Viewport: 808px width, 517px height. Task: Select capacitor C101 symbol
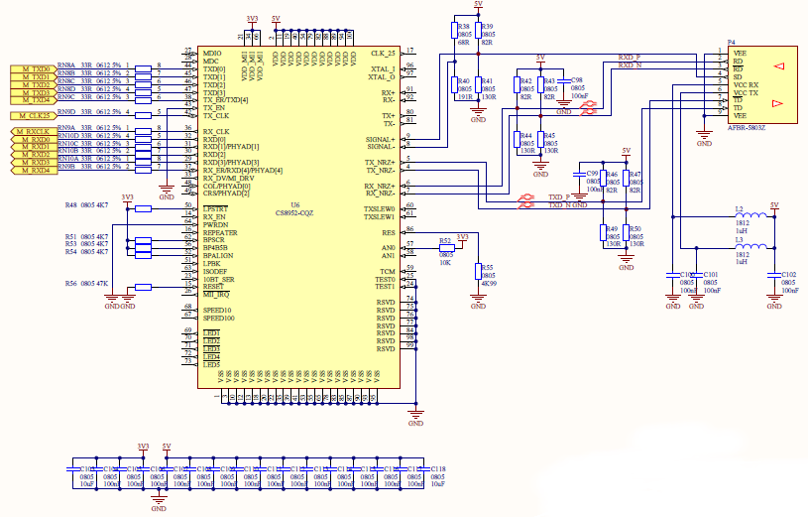(x=696, y=276)
